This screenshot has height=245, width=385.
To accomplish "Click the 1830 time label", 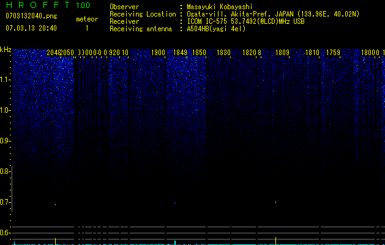I will click(x=223, y=53).
